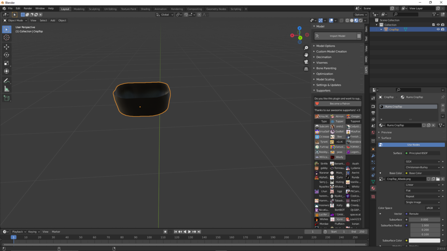Open the Tool properties tab icon
Viewport: 447px width, 251px height.
pos(373,98)
